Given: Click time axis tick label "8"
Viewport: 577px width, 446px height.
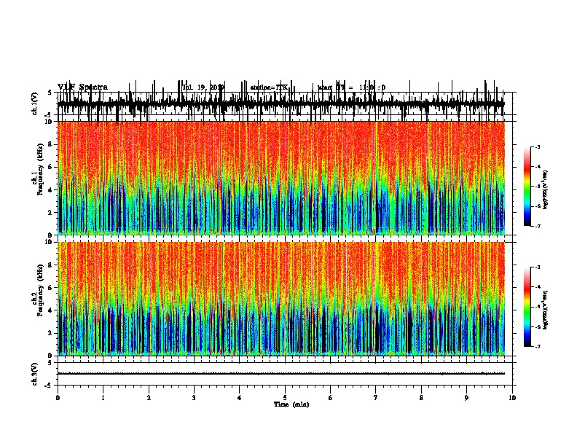Looking at the screenshot, I should pyautogui.click(x=421, y=398).
